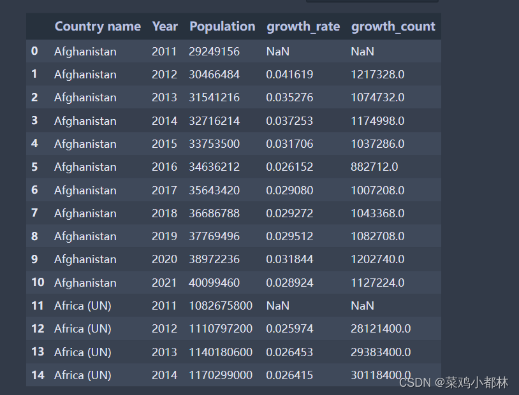
Task: Click Afghanistan in row index 0
Action: (x=85, y=52)
